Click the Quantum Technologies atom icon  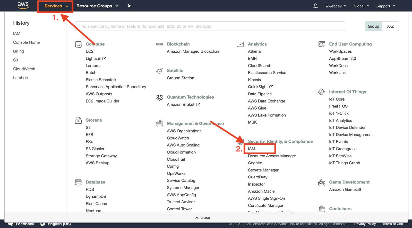159,97
